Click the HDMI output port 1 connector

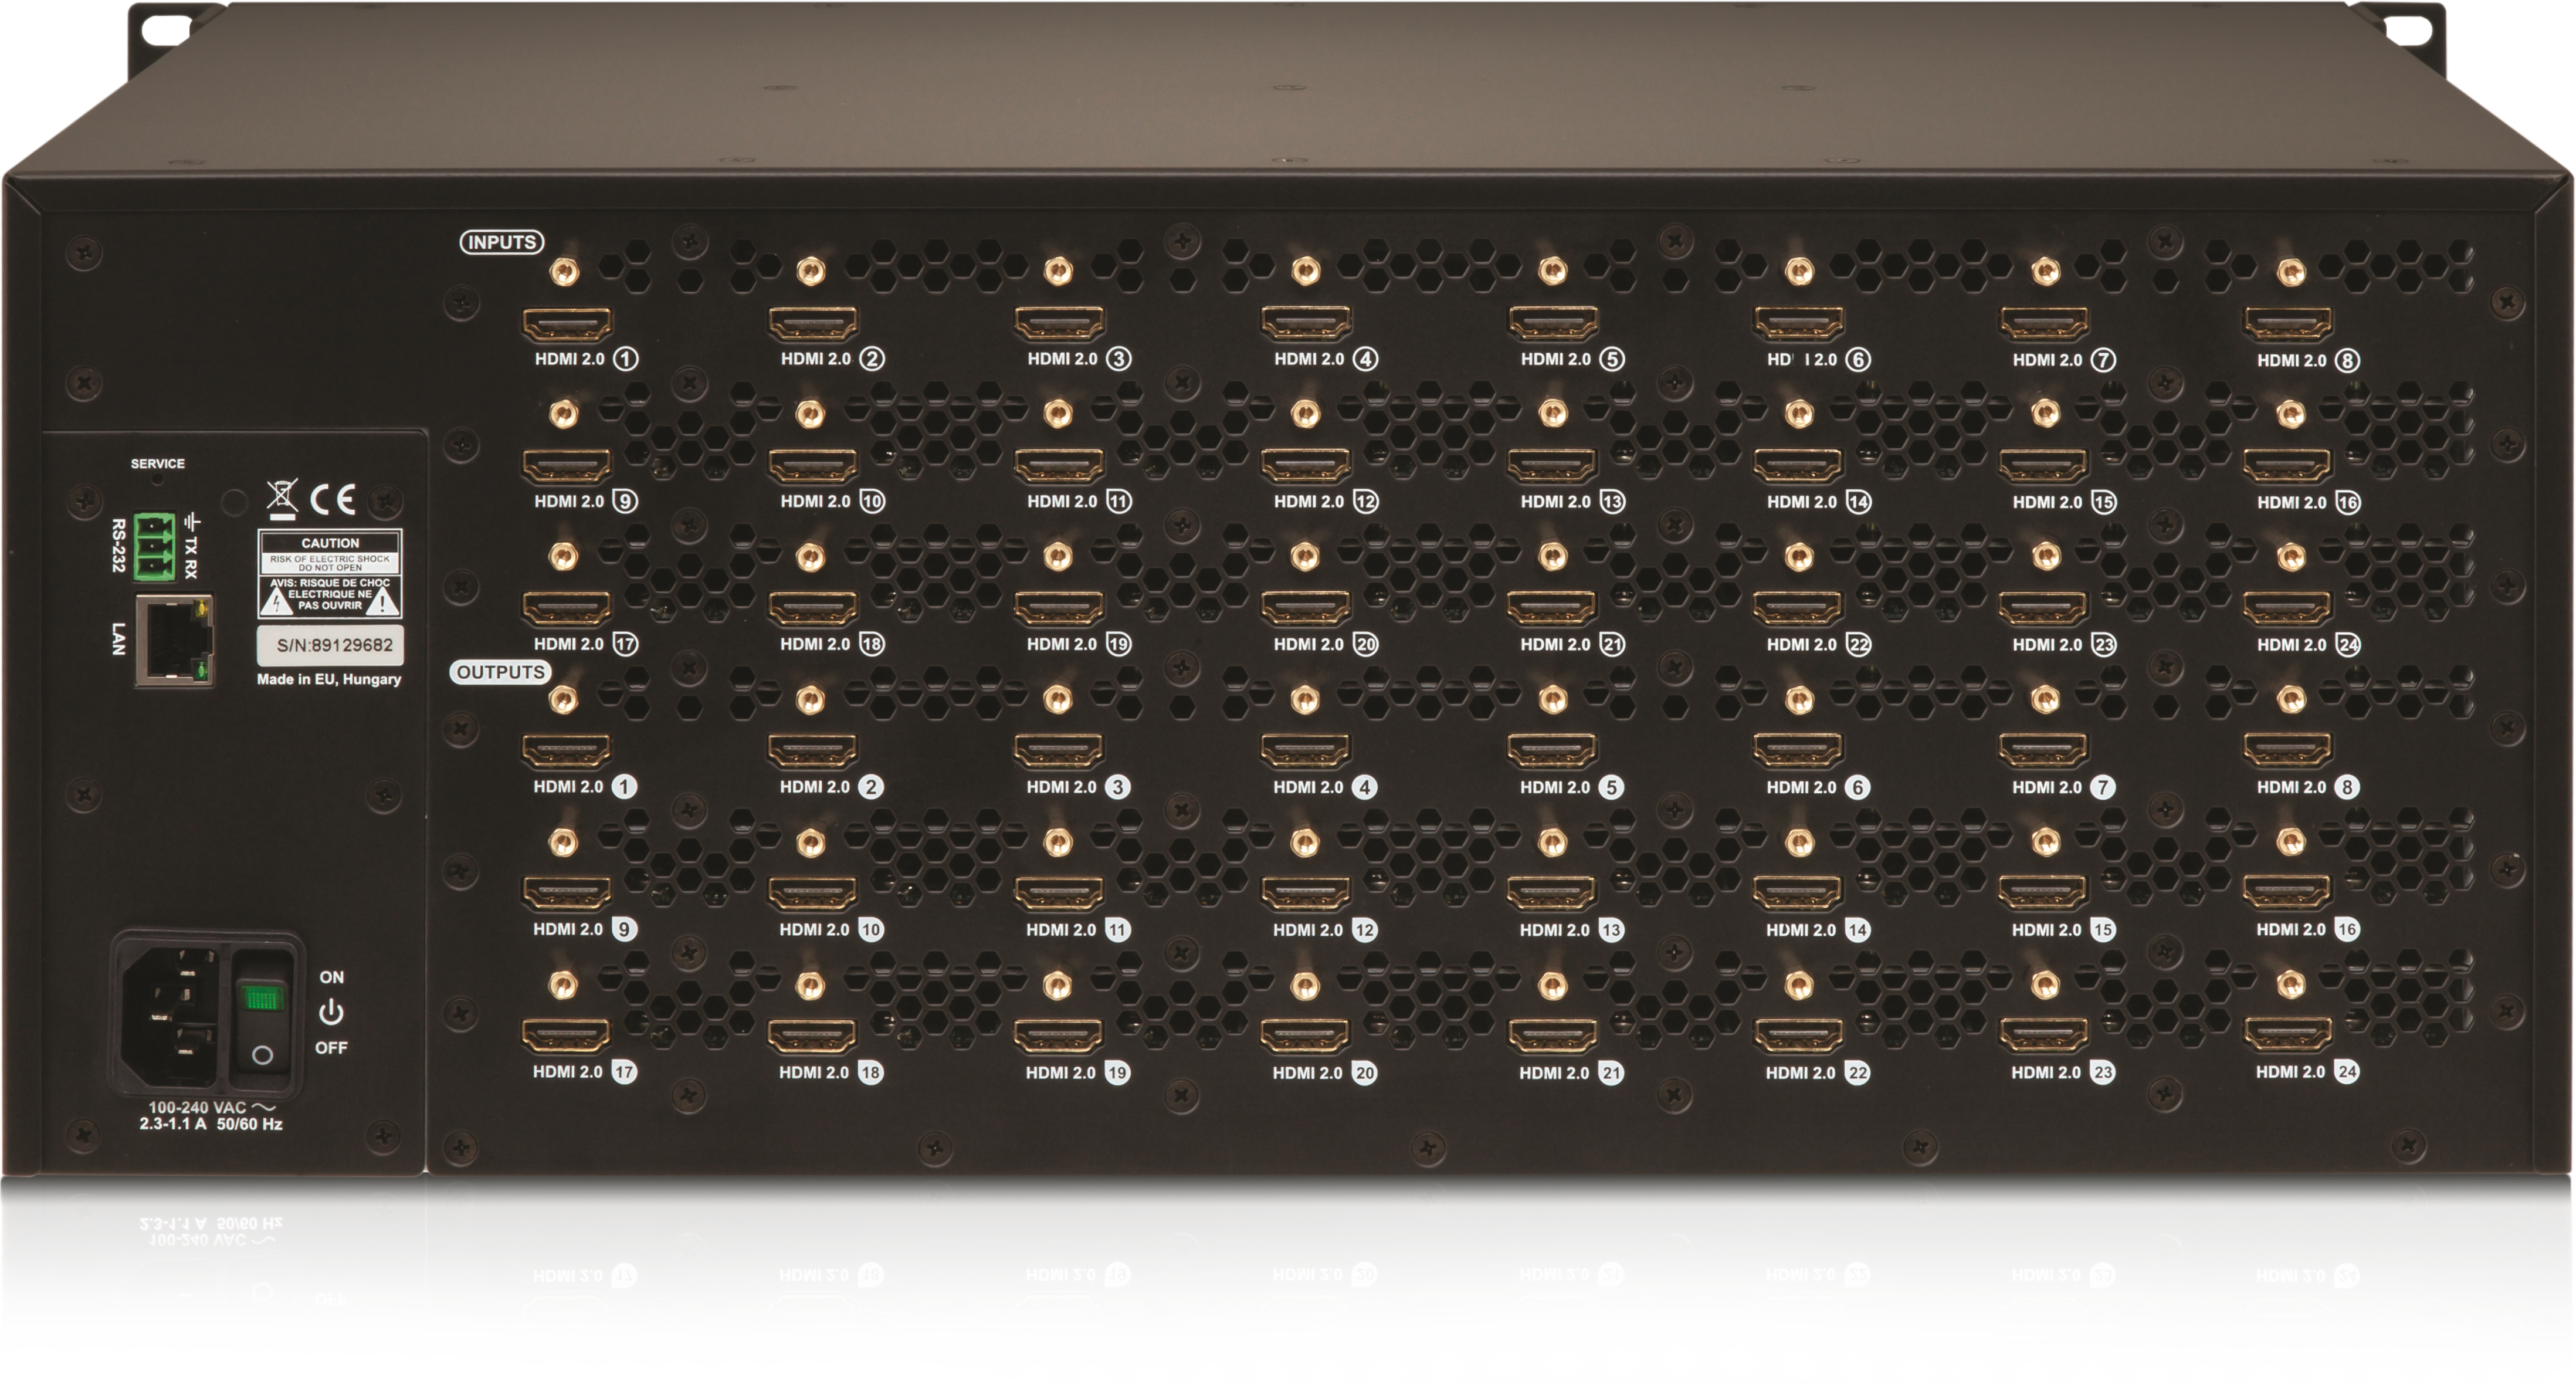pos(567,752)
